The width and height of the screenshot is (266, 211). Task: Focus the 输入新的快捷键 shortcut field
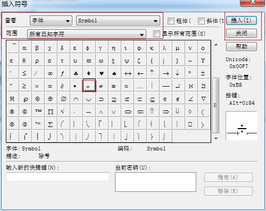point(57,176)
